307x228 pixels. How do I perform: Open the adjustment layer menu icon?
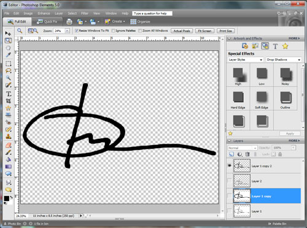point(239,154)
